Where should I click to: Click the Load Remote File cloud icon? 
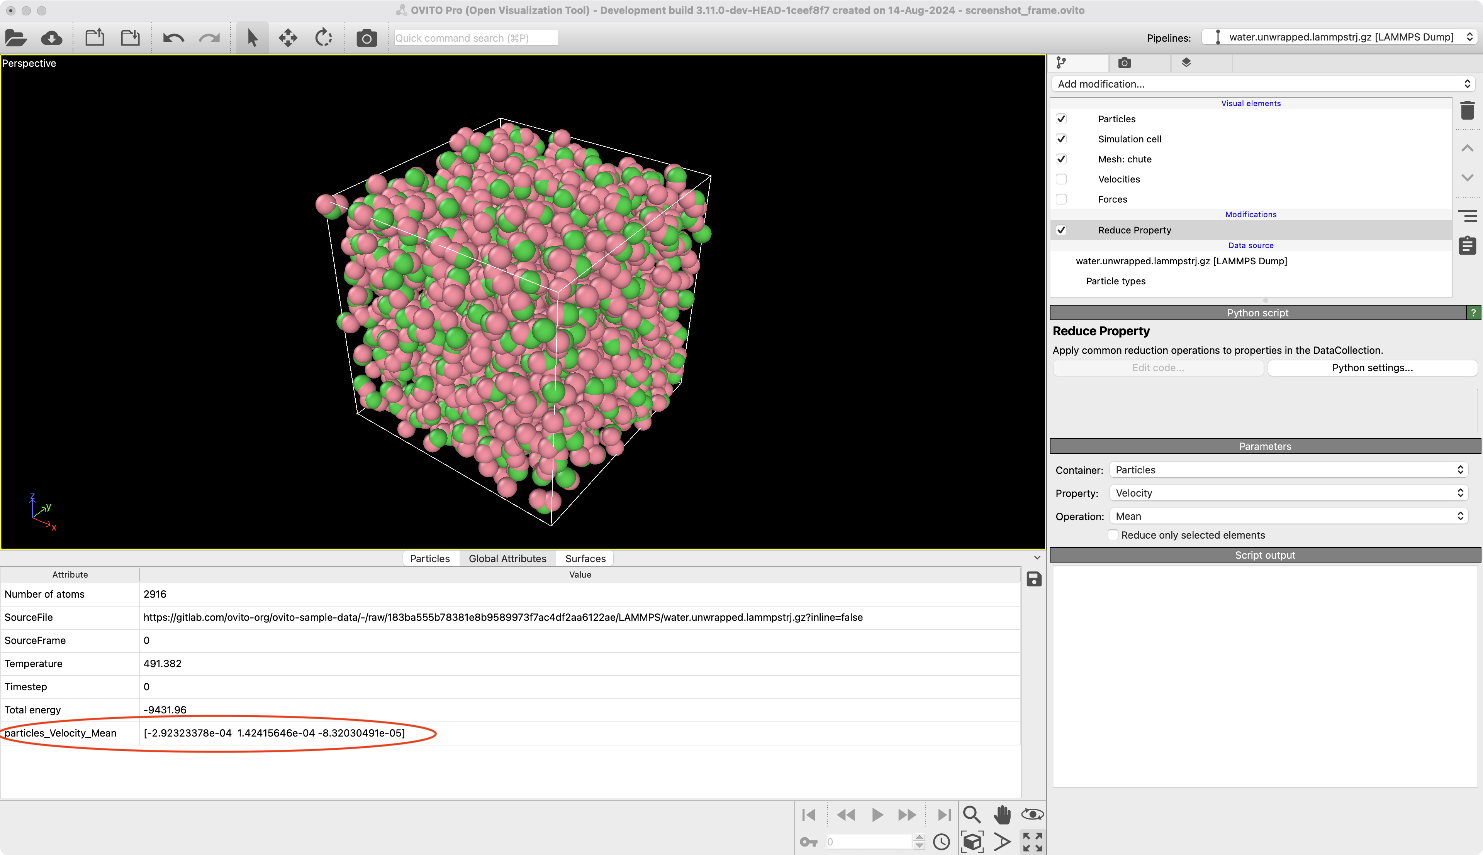(x=52, y=38)
